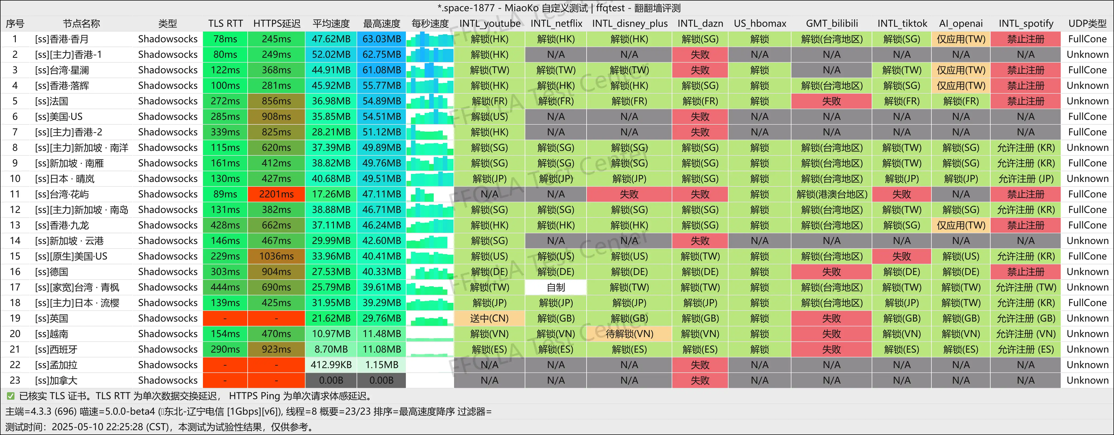
Task: Click the 允许注册 (GB) Spotify cell
Action: (1025, 318)
